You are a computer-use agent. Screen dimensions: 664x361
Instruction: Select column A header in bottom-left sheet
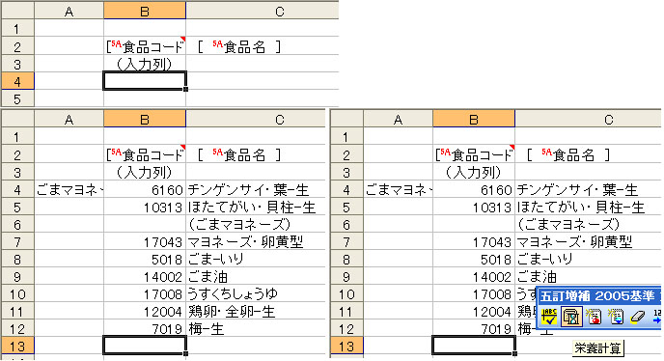[x=69, y=120]
